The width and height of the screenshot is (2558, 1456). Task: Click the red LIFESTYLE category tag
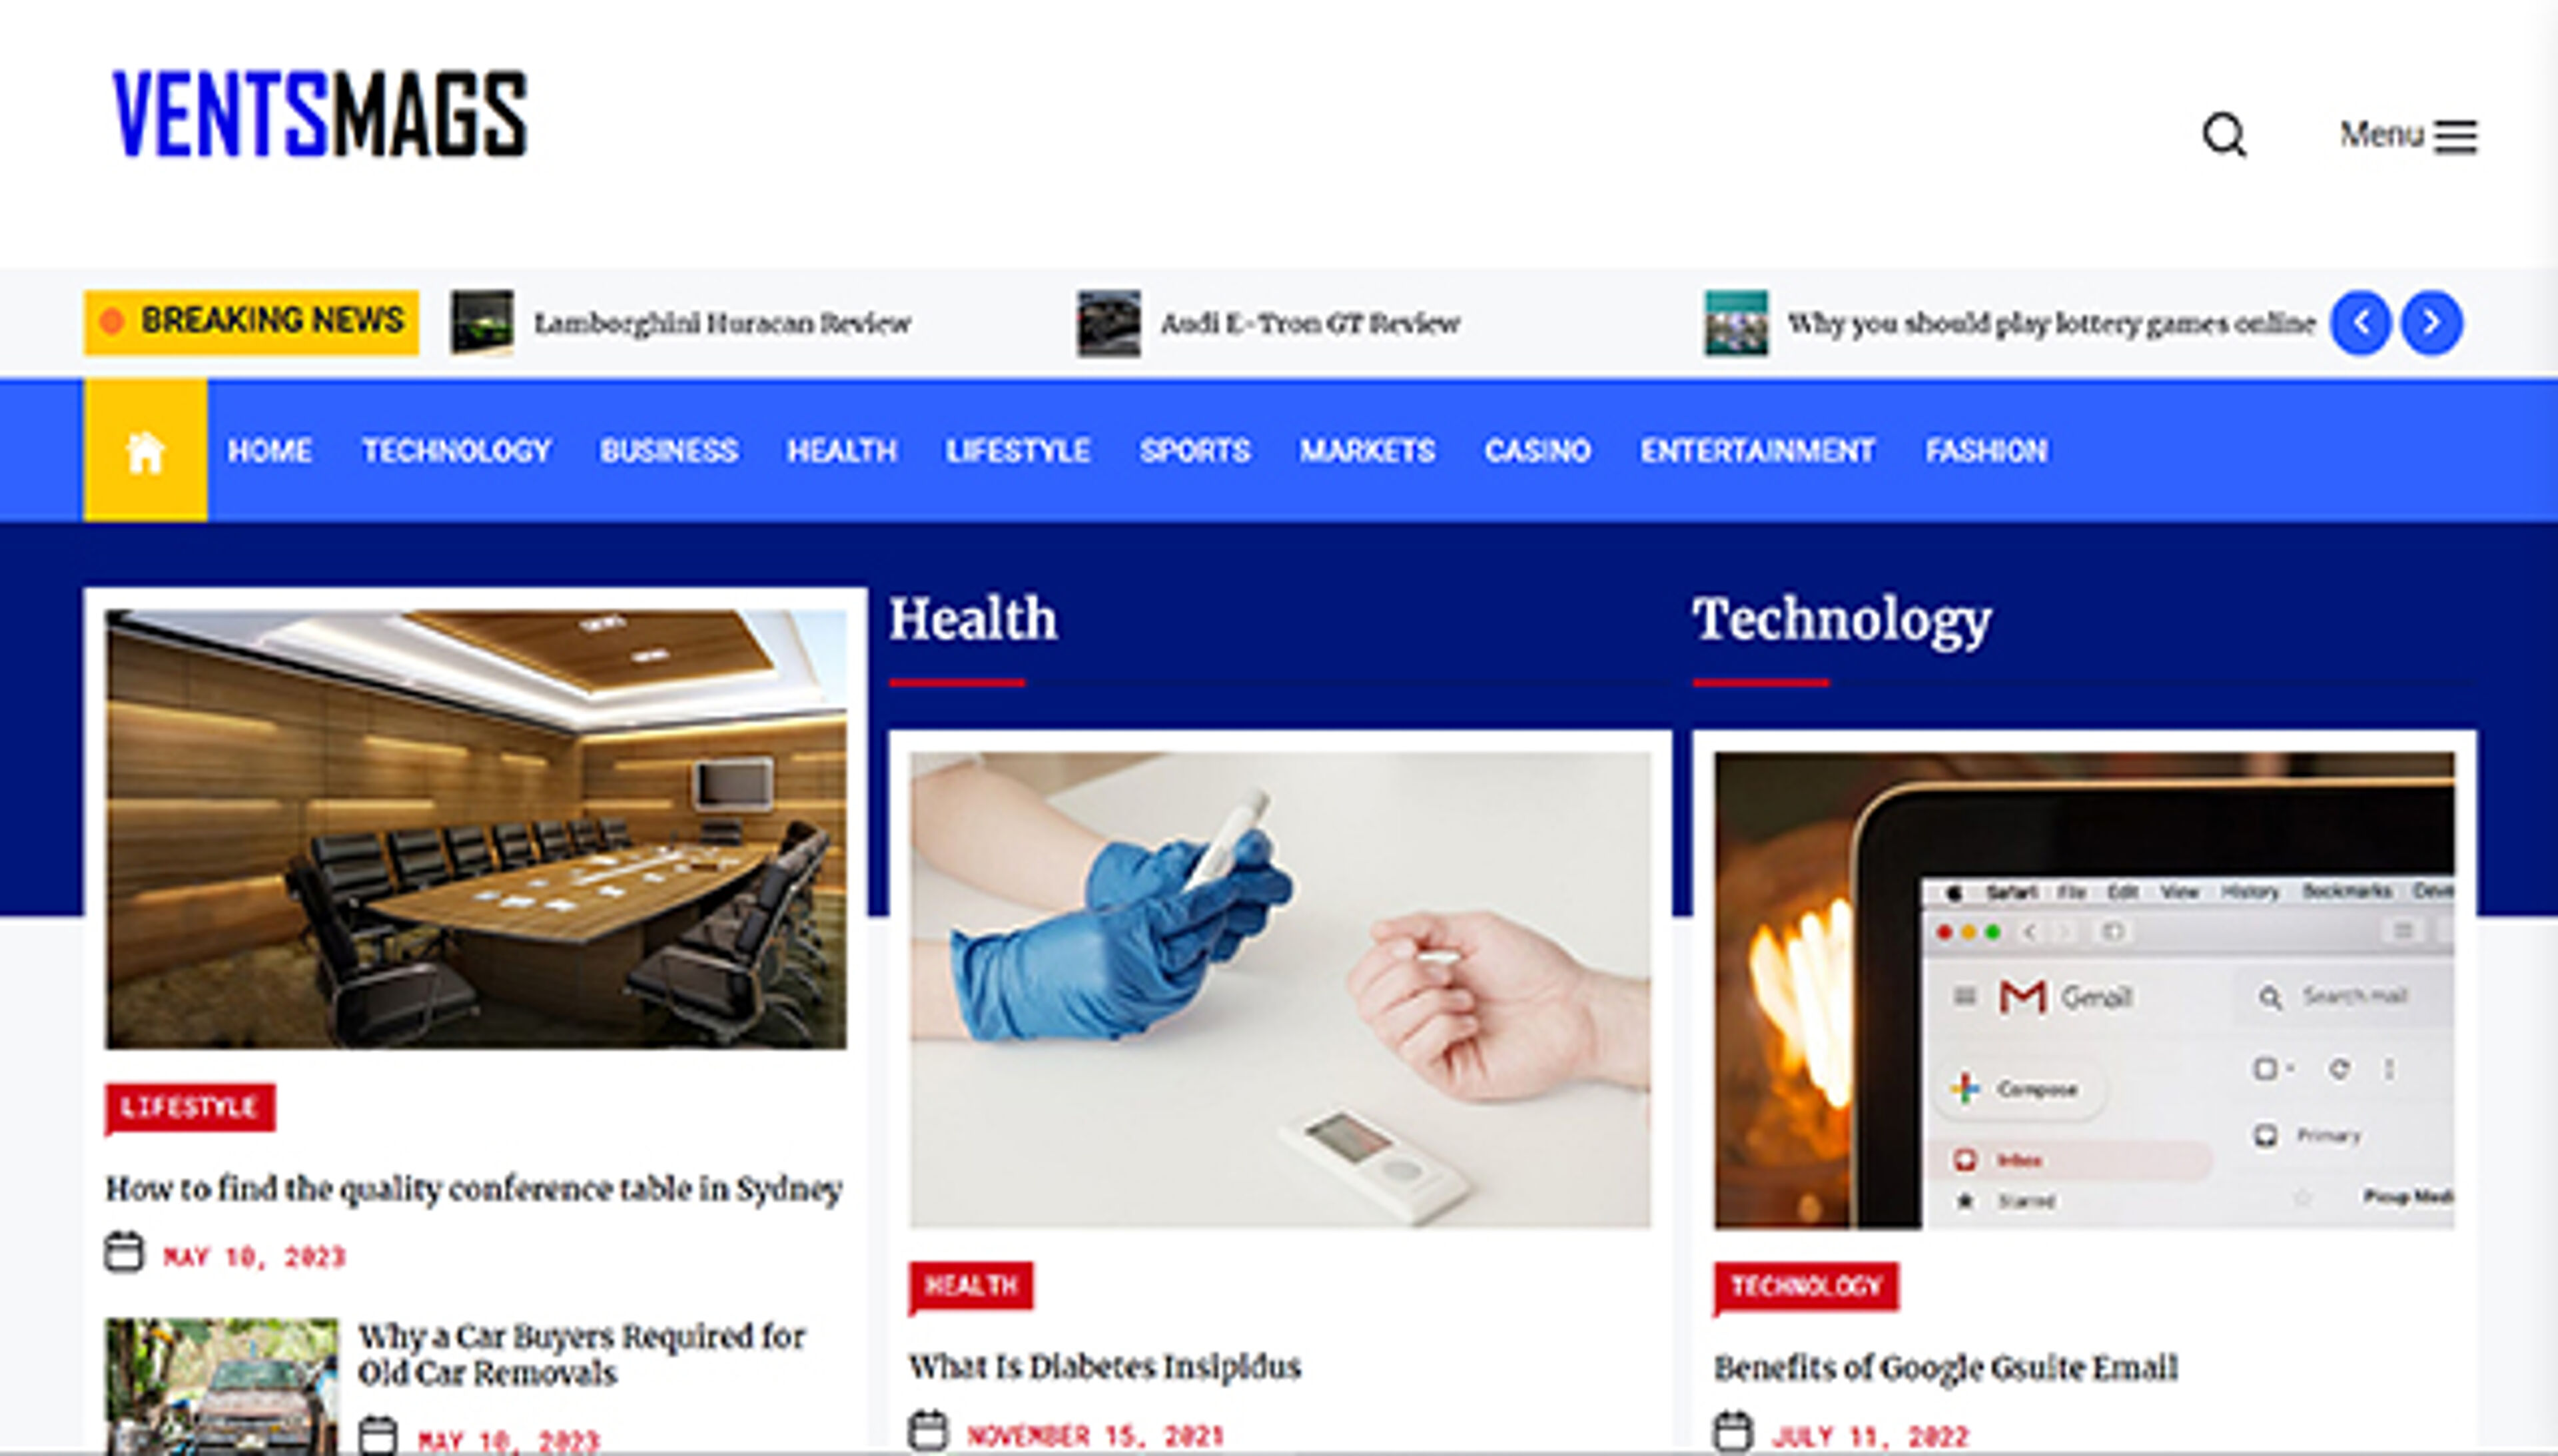(x=190, y=1108)
